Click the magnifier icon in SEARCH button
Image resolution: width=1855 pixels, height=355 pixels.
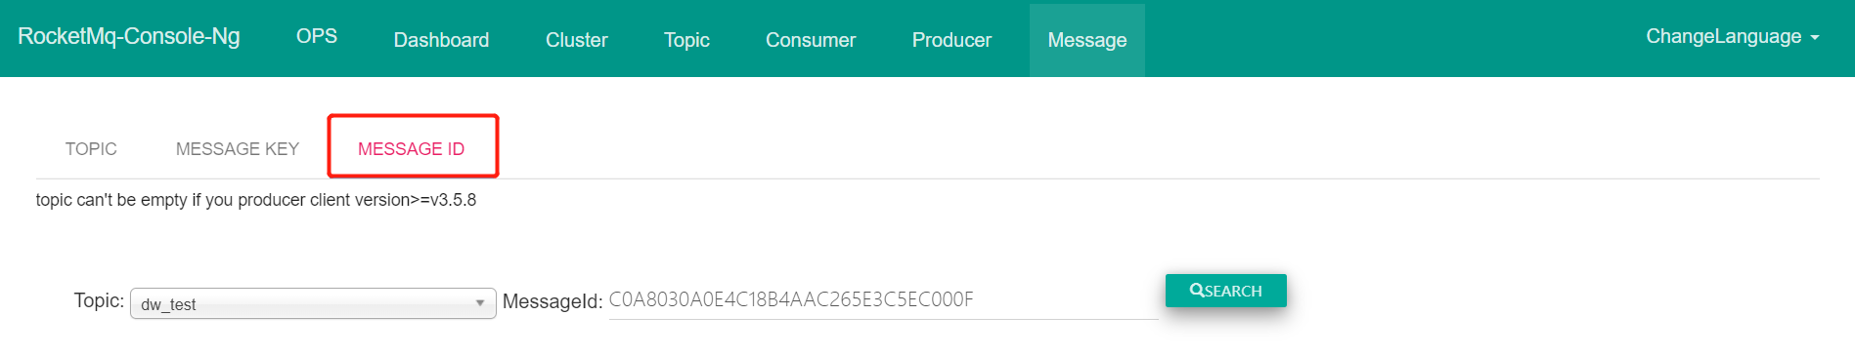(x=1196, y=290)
